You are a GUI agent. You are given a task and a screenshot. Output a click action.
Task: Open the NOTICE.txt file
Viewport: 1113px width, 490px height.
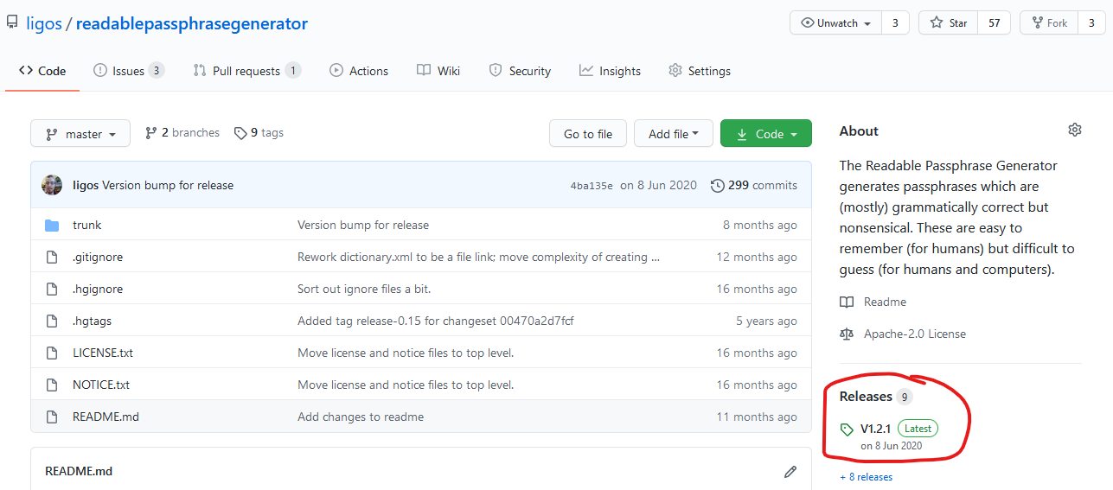(x=101, y=385)
